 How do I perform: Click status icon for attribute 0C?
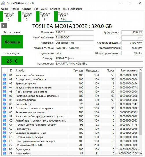click(4, 112)
